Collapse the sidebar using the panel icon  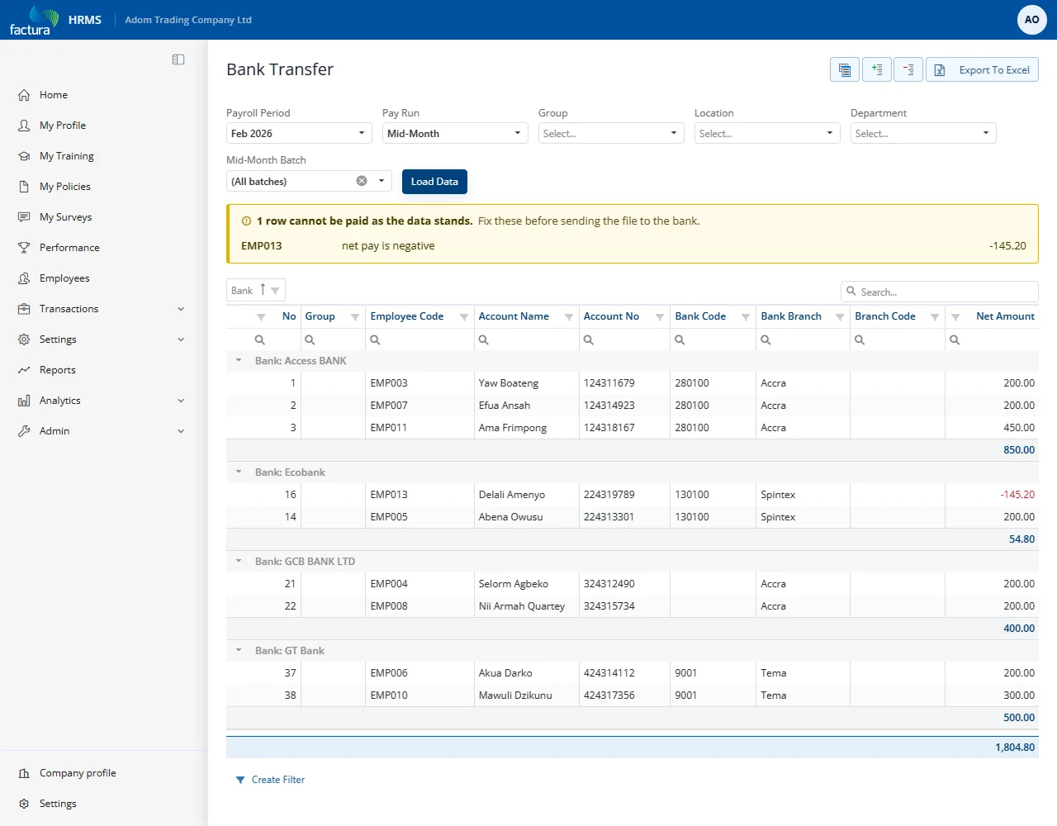point(178,59)
